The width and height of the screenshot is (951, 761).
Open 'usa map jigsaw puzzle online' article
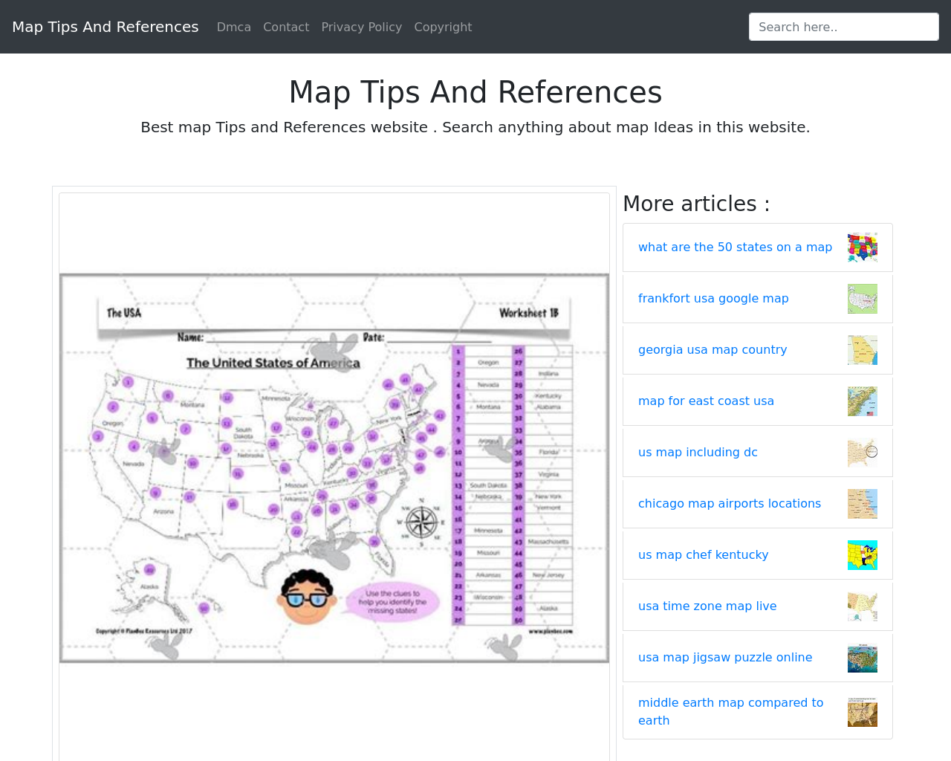tap(725, 658)
